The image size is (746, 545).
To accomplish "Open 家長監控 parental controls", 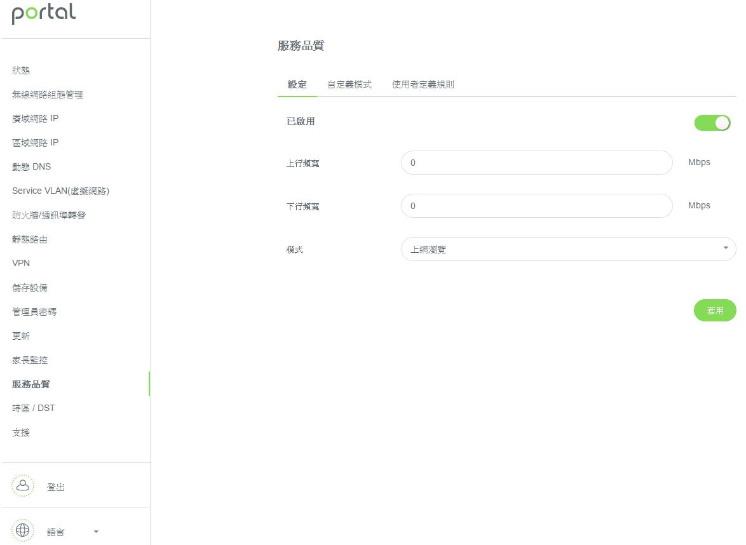I will click(x=30, y=360).
